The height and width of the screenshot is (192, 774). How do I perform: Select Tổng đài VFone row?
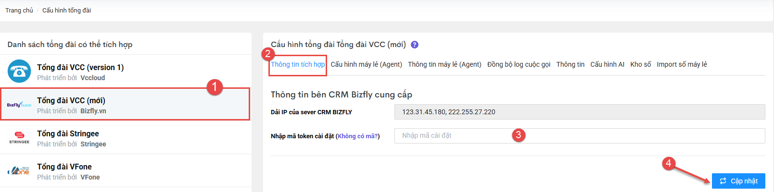(126, 171)
